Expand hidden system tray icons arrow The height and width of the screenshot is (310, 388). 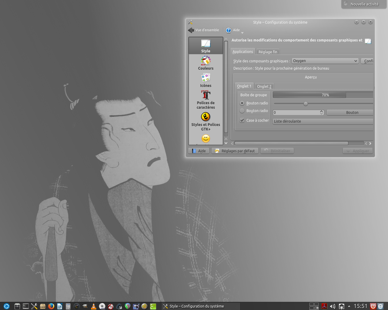(349, 306)
